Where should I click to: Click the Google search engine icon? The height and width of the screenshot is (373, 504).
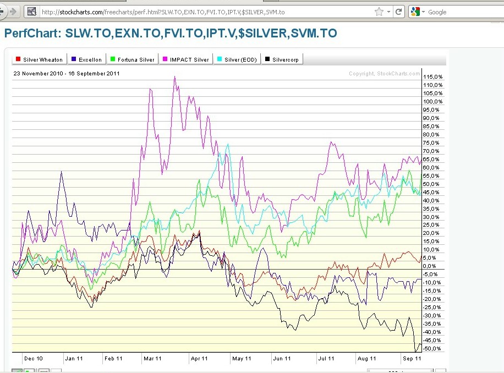[x=414, y=12]
